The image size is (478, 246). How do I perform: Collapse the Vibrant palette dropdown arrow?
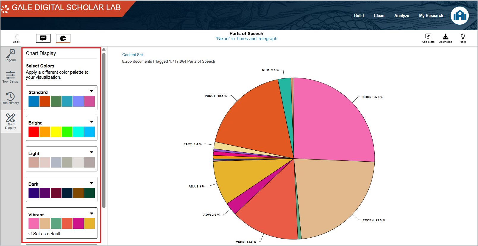tap(92, 214)
